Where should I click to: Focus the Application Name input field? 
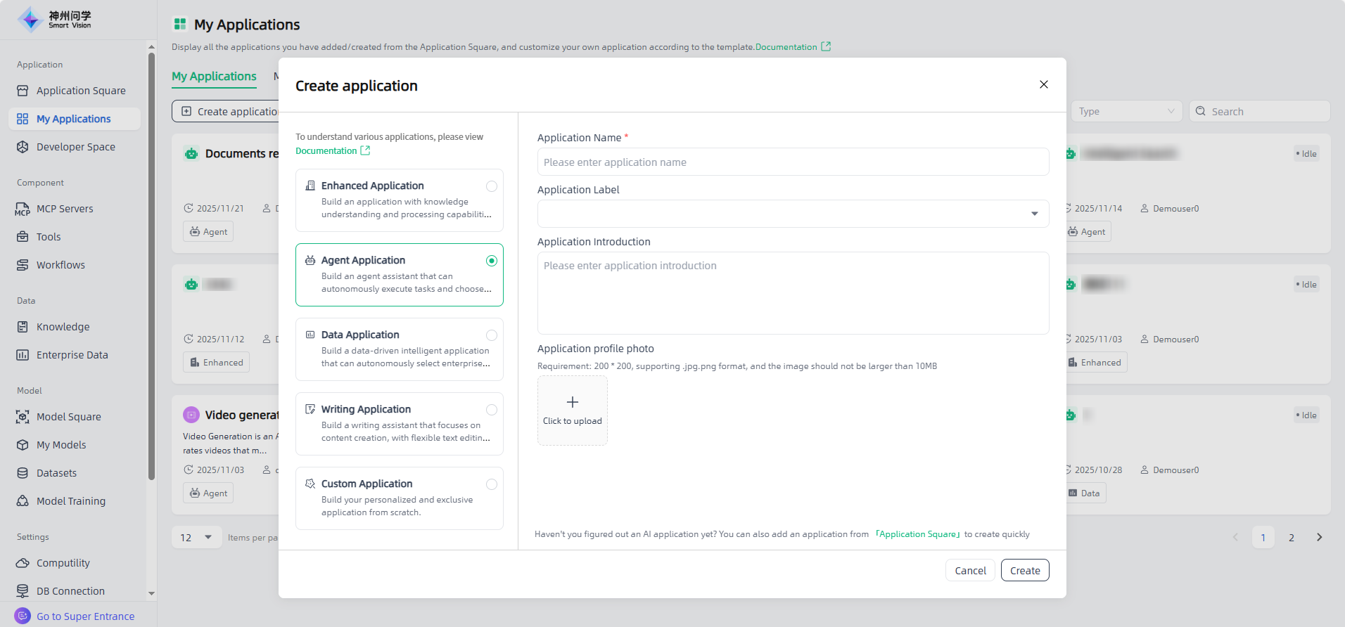793,162
